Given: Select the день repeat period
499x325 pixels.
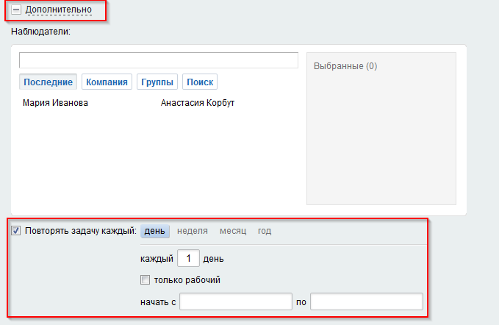Looking at the screenshot, I should (154, 231).
